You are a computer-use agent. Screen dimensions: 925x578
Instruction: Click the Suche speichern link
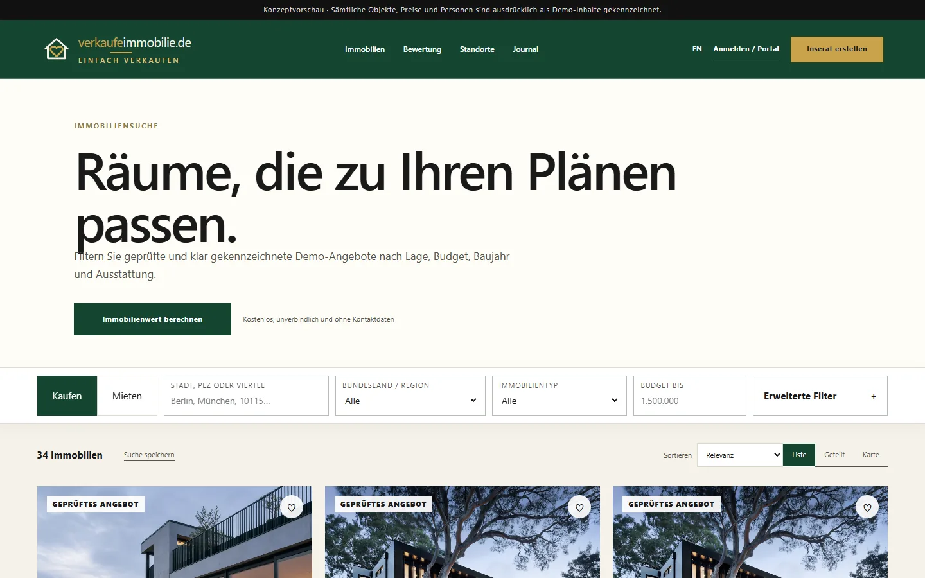coord(149,455)
